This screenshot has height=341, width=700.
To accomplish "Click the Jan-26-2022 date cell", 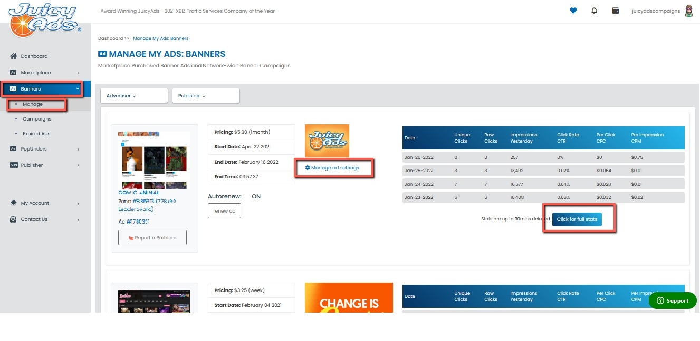I will pyautogui.click(x=418, y=157).
